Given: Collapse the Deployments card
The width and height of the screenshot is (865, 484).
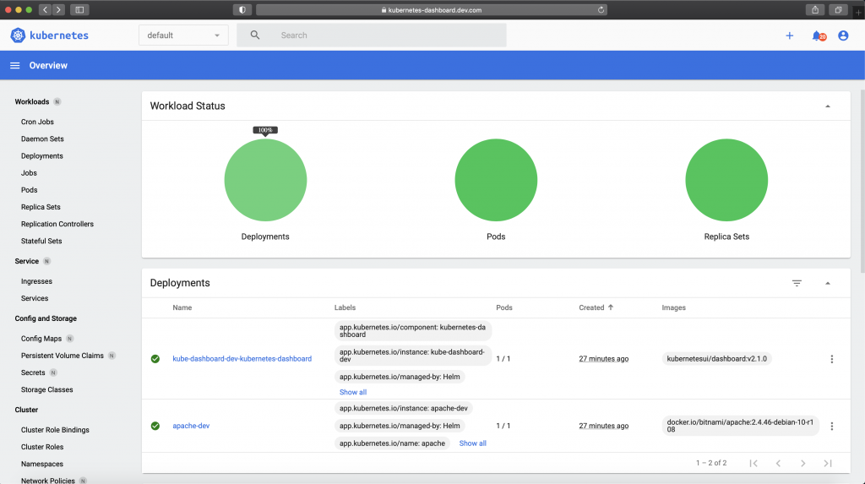Looking at the screenshot, I should [828, 283].
